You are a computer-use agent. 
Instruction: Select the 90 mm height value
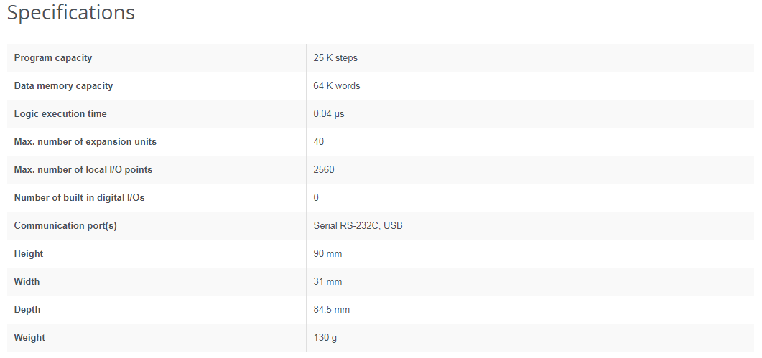[328, 254]
